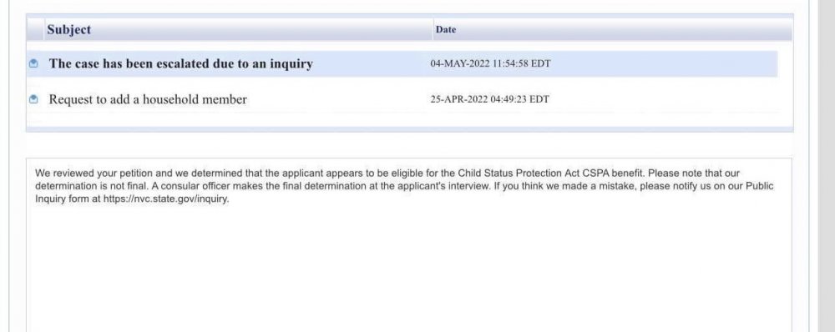Select the 04-MAY-2022 11:54:58 EDT date cell
The image size is (835, 332).
click(490, 64)
